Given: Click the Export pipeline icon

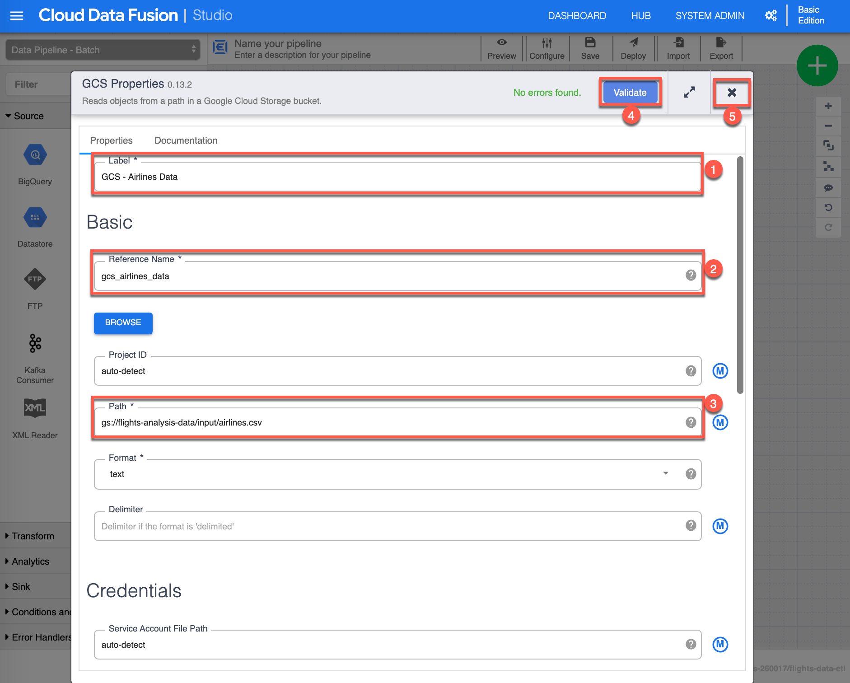Looking at the screenshot, I should (721, 48).
